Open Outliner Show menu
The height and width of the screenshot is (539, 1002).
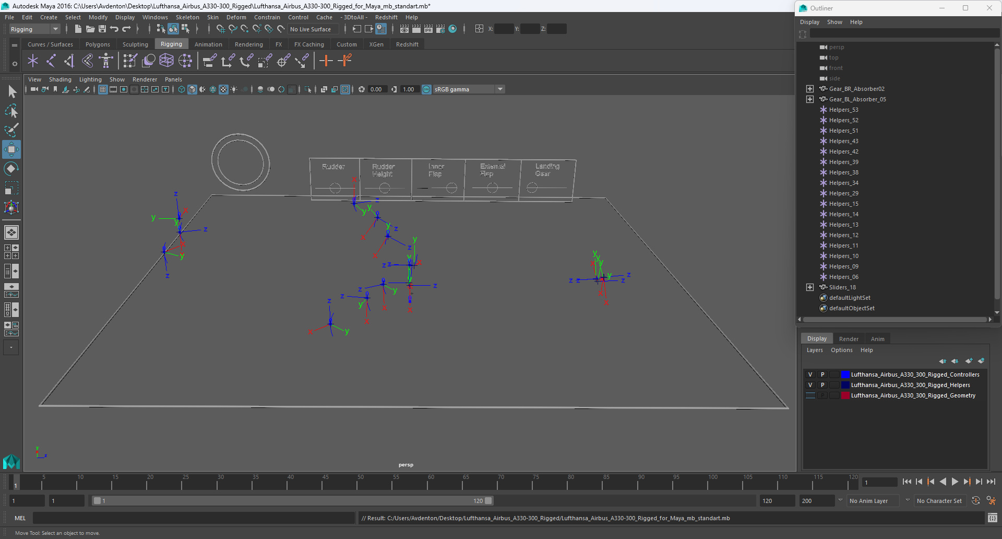click(834, 22)
